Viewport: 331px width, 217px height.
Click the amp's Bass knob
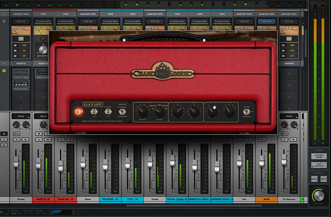(178, 111)
